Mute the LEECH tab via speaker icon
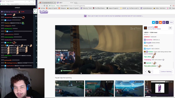Viewport: 175px width, 98px height. click(71, 3)
